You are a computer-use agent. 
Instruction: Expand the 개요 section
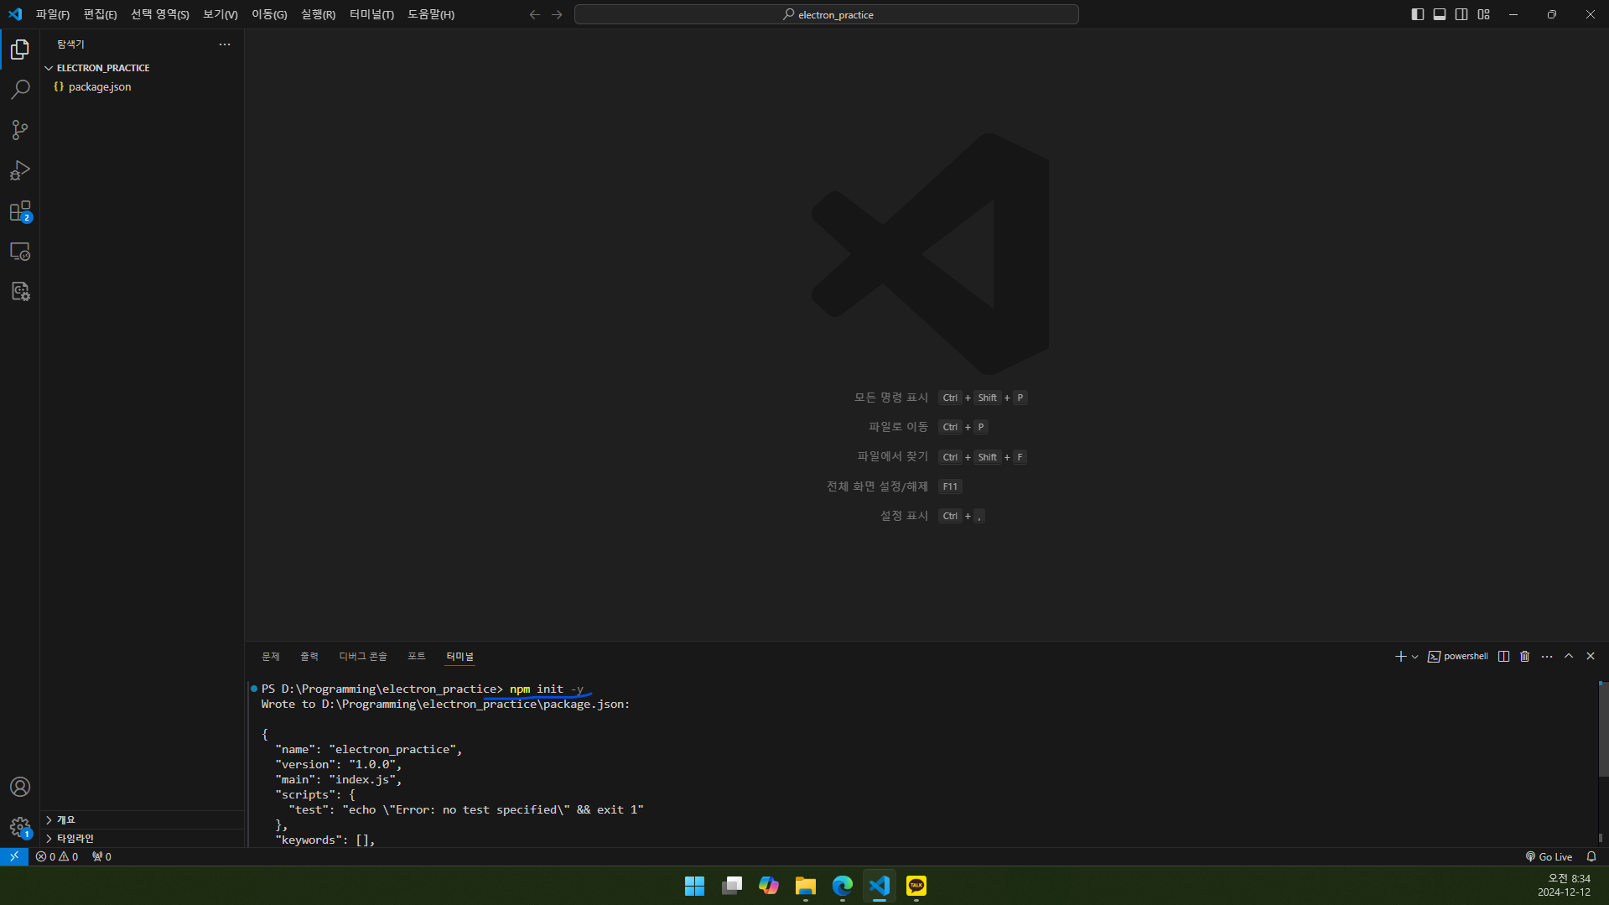pyautogui.click(x=142, y=819)
